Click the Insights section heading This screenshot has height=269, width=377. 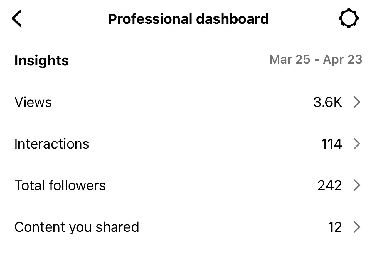(41, 61)
